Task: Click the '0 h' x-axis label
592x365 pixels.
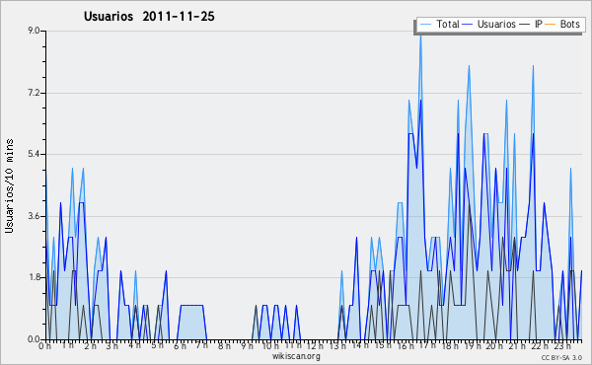Action: click(44, 345)
